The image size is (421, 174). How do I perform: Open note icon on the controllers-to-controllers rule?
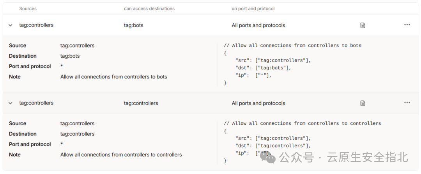(x=363, y=103)
